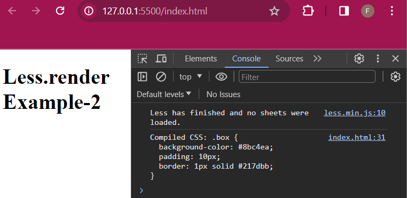Open Chrome's three-dot menu

tap(392, 11)
